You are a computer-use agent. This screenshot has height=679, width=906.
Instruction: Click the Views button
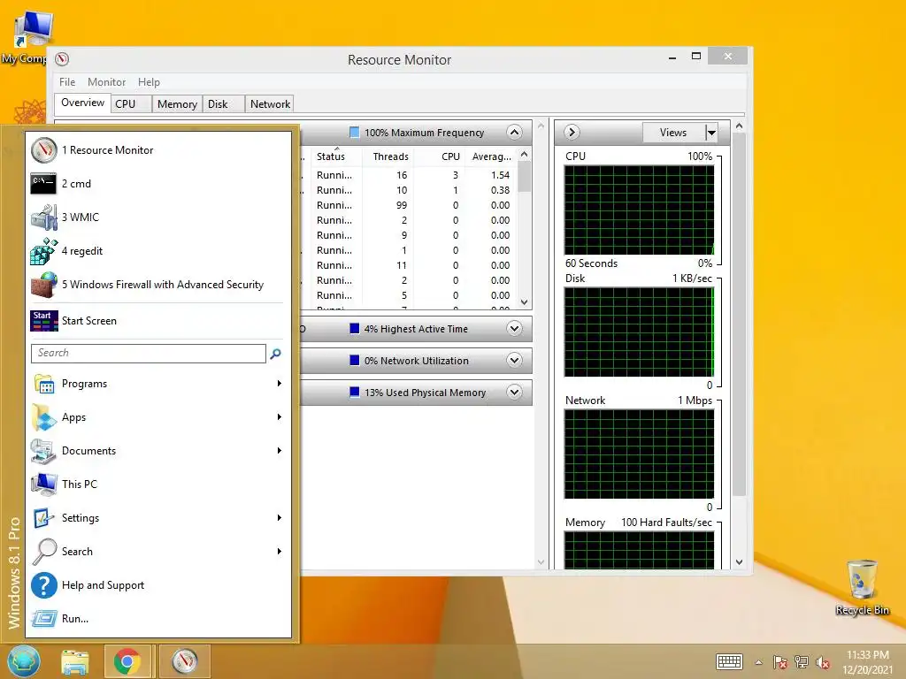tap(673, 133)
